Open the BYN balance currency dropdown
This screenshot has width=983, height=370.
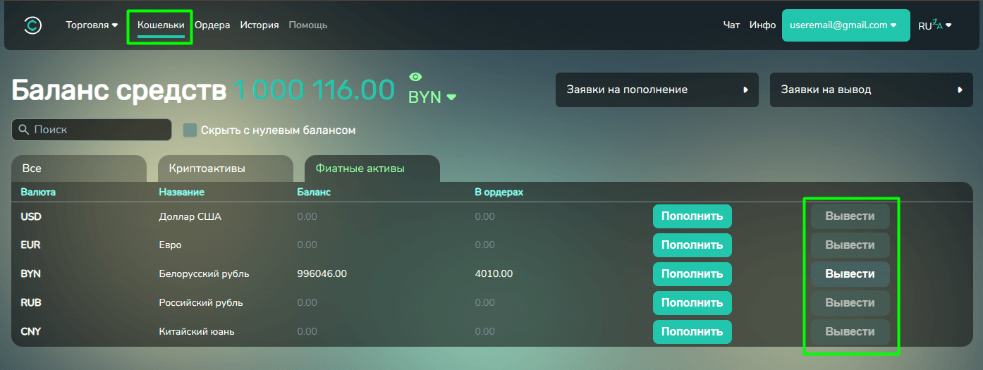(x=432, y=97)
